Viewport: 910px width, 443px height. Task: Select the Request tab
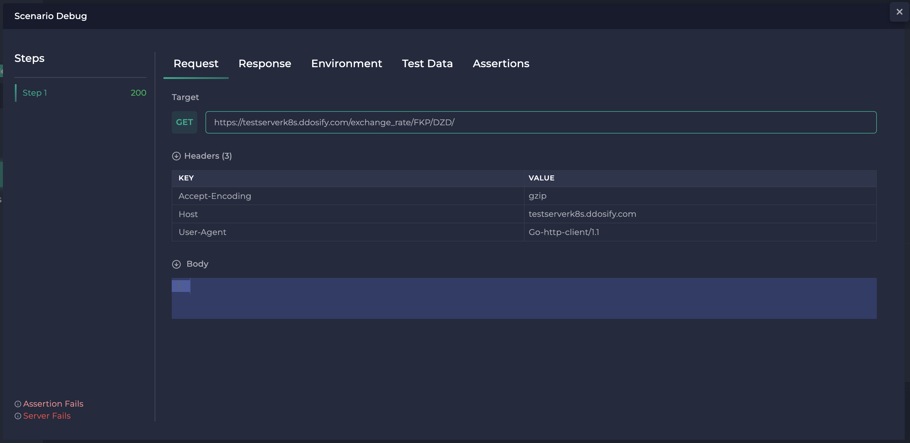coord(196,64)
